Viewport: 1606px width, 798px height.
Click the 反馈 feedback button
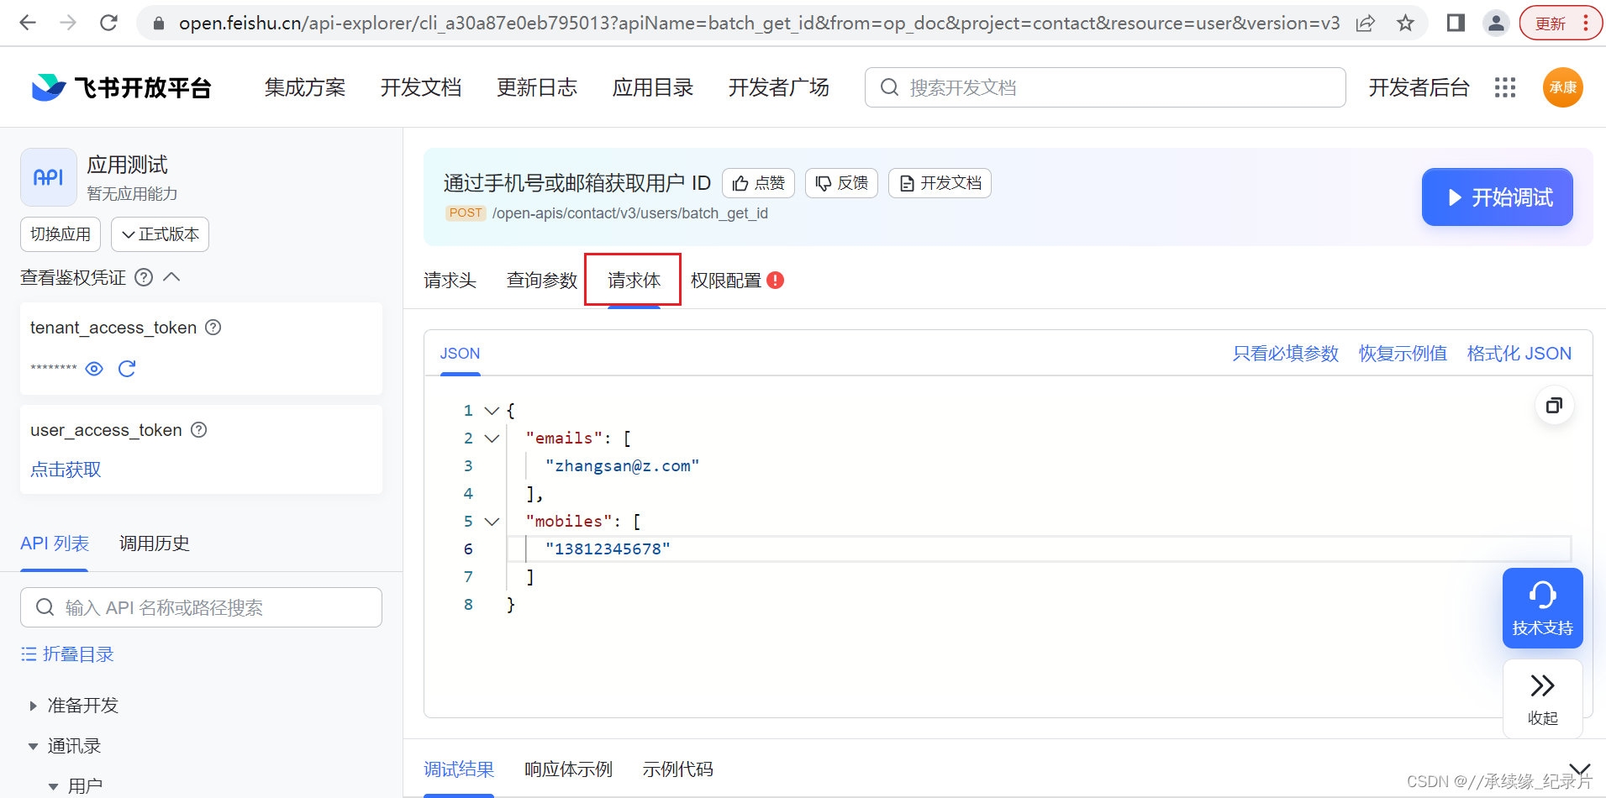coord(842,183)
